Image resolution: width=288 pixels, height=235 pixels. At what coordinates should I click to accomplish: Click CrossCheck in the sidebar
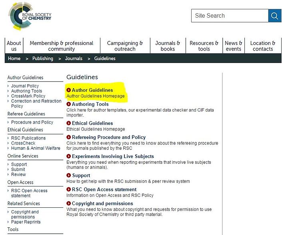coord(23,143)
